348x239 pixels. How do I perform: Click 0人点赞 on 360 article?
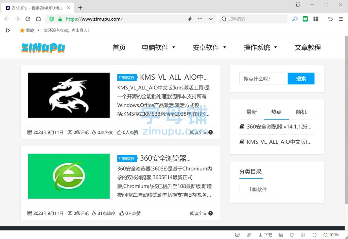click(x=130, y=213)
